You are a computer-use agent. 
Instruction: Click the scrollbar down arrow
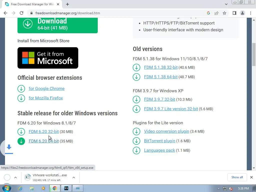tap(254, 168)
